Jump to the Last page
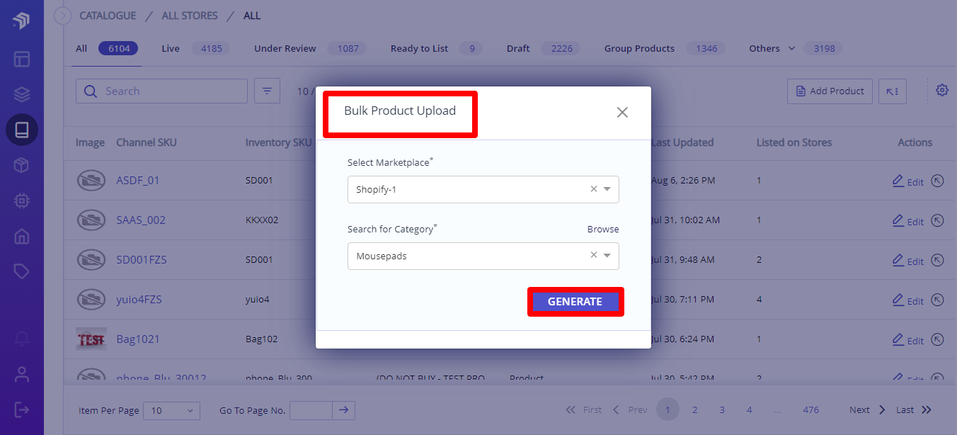 pos(914,410)
